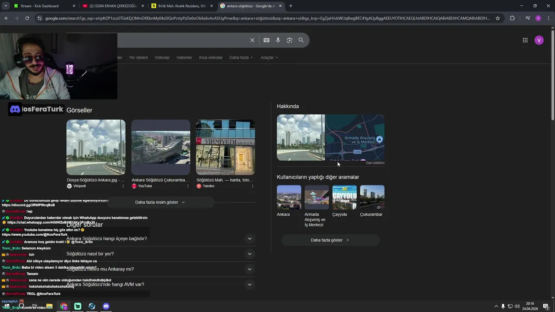The image size is (555, 312).
Task: Open the Chrome three-dot menu
Action: tap(548, 18)
